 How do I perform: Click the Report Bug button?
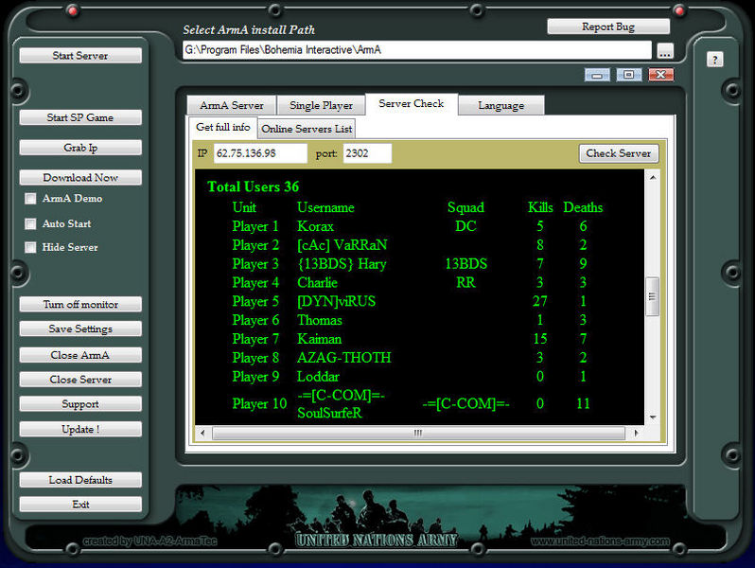click(607, 27)
